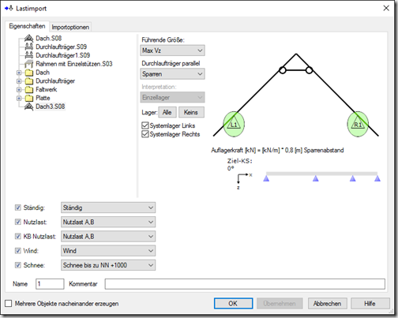The width and height of the screenshot is (398, 318).
Task: Open the Schnee load category dropdown
Action: pyautogui.click(x=108, y=265)
